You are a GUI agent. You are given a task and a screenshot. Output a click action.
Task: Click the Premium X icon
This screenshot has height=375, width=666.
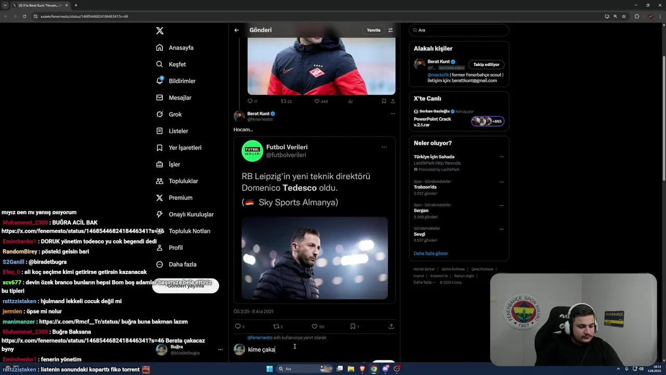(160, 197)
